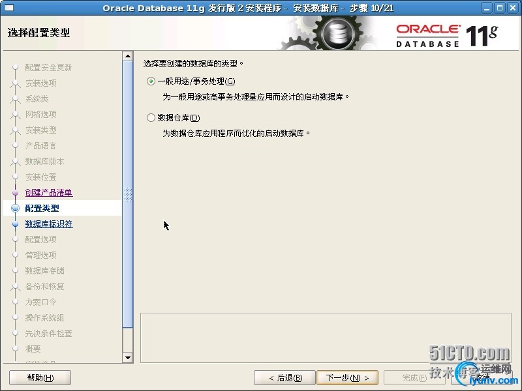Viewport: 522px width, 391px height.
Task: Click the empty message area box
Action: (326, 338)
